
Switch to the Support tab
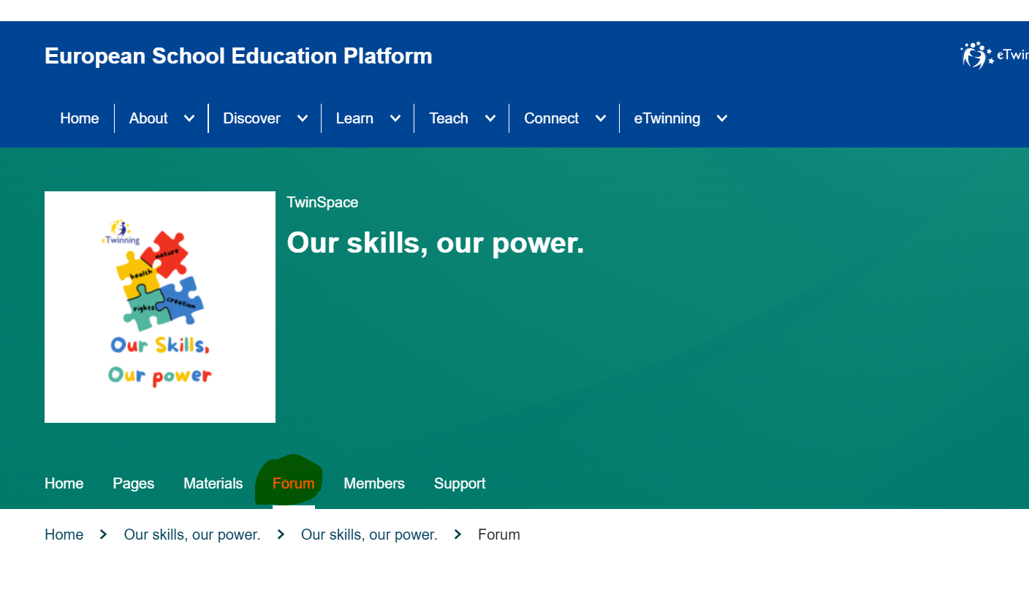[460, 483]
